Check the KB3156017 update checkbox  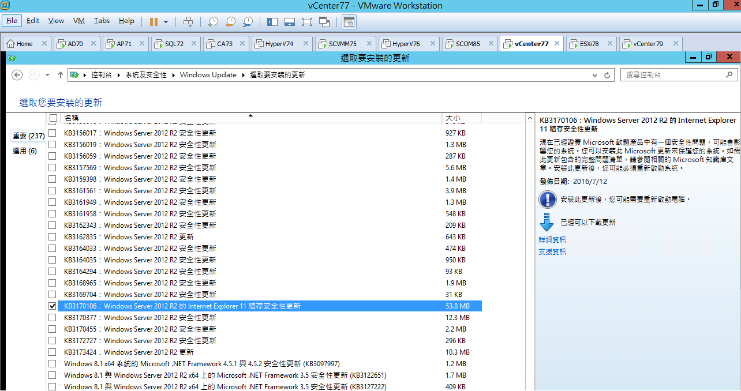tap(53, 133)
